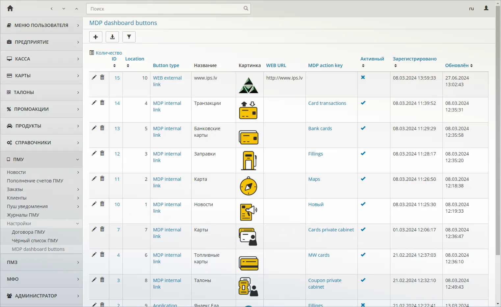501x307 pixels.
Task: Sort table by Обновлён column
Action: point(459,65)
